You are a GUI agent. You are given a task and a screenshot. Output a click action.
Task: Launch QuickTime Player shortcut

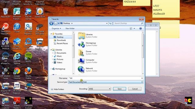point(28,44)
